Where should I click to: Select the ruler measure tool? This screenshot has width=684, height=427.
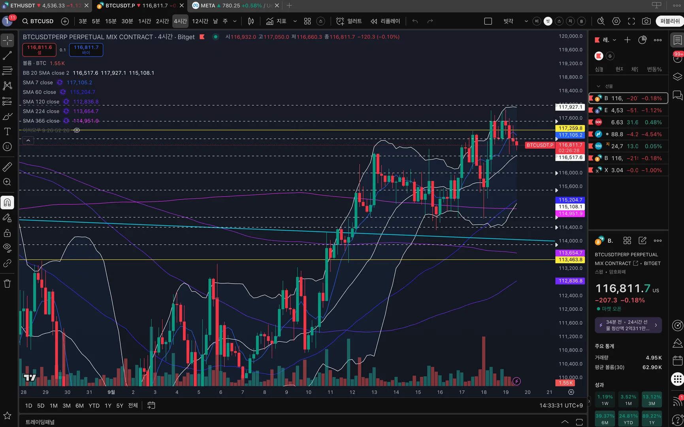[x=8, y=167]
